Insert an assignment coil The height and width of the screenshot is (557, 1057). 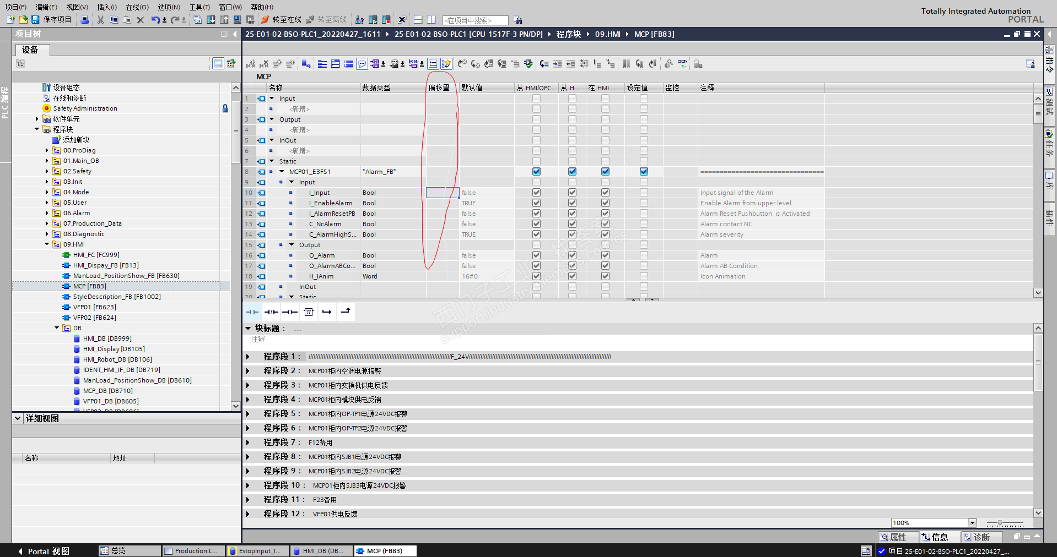290,312
